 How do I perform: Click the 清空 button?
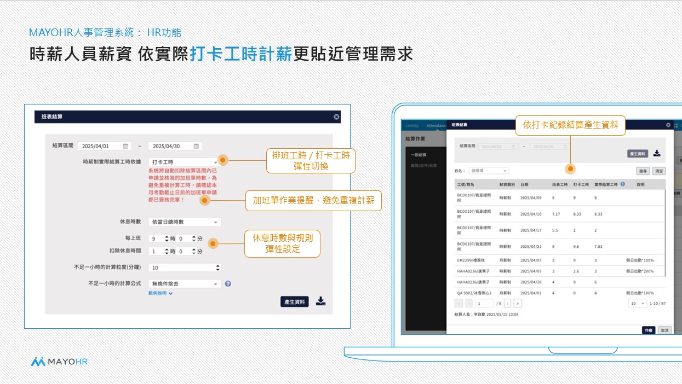[x=659, y=171]
